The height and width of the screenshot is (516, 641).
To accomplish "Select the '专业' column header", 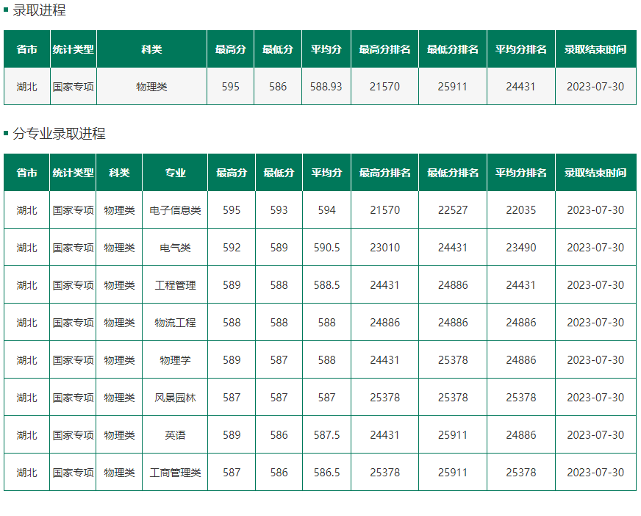I will pyautogui.click(x=175, y=173).
